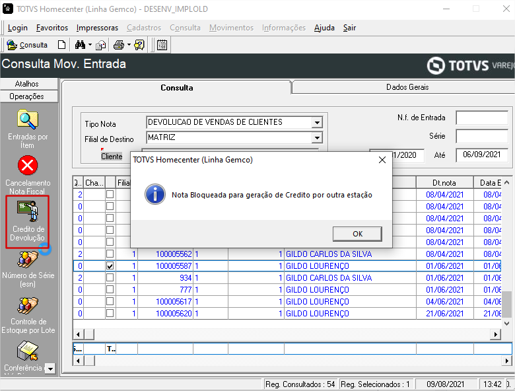The width and height of the screenshot is (515, 391).
Task: Check the checkbox in row 100005562
Action: [x=110, y=254]
